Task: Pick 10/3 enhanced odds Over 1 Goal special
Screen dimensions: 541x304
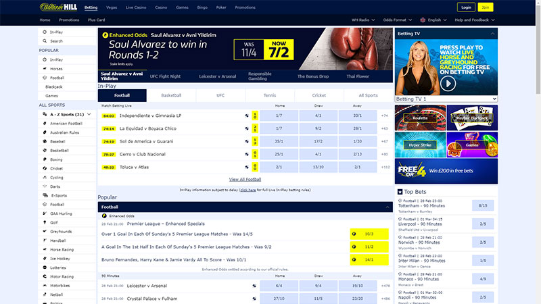Action: pos(369,234)
